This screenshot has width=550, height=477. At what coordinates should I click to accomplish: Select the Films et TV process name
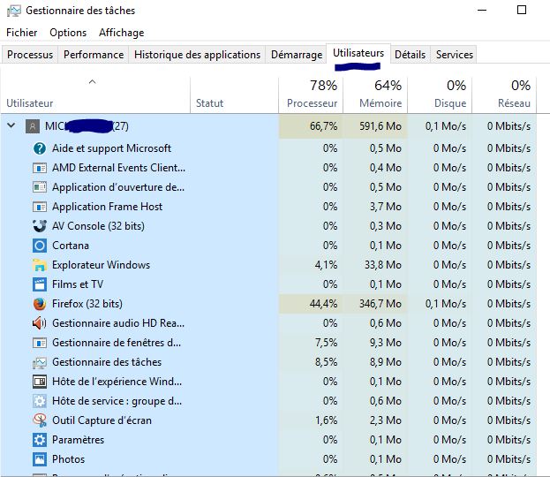78,284
